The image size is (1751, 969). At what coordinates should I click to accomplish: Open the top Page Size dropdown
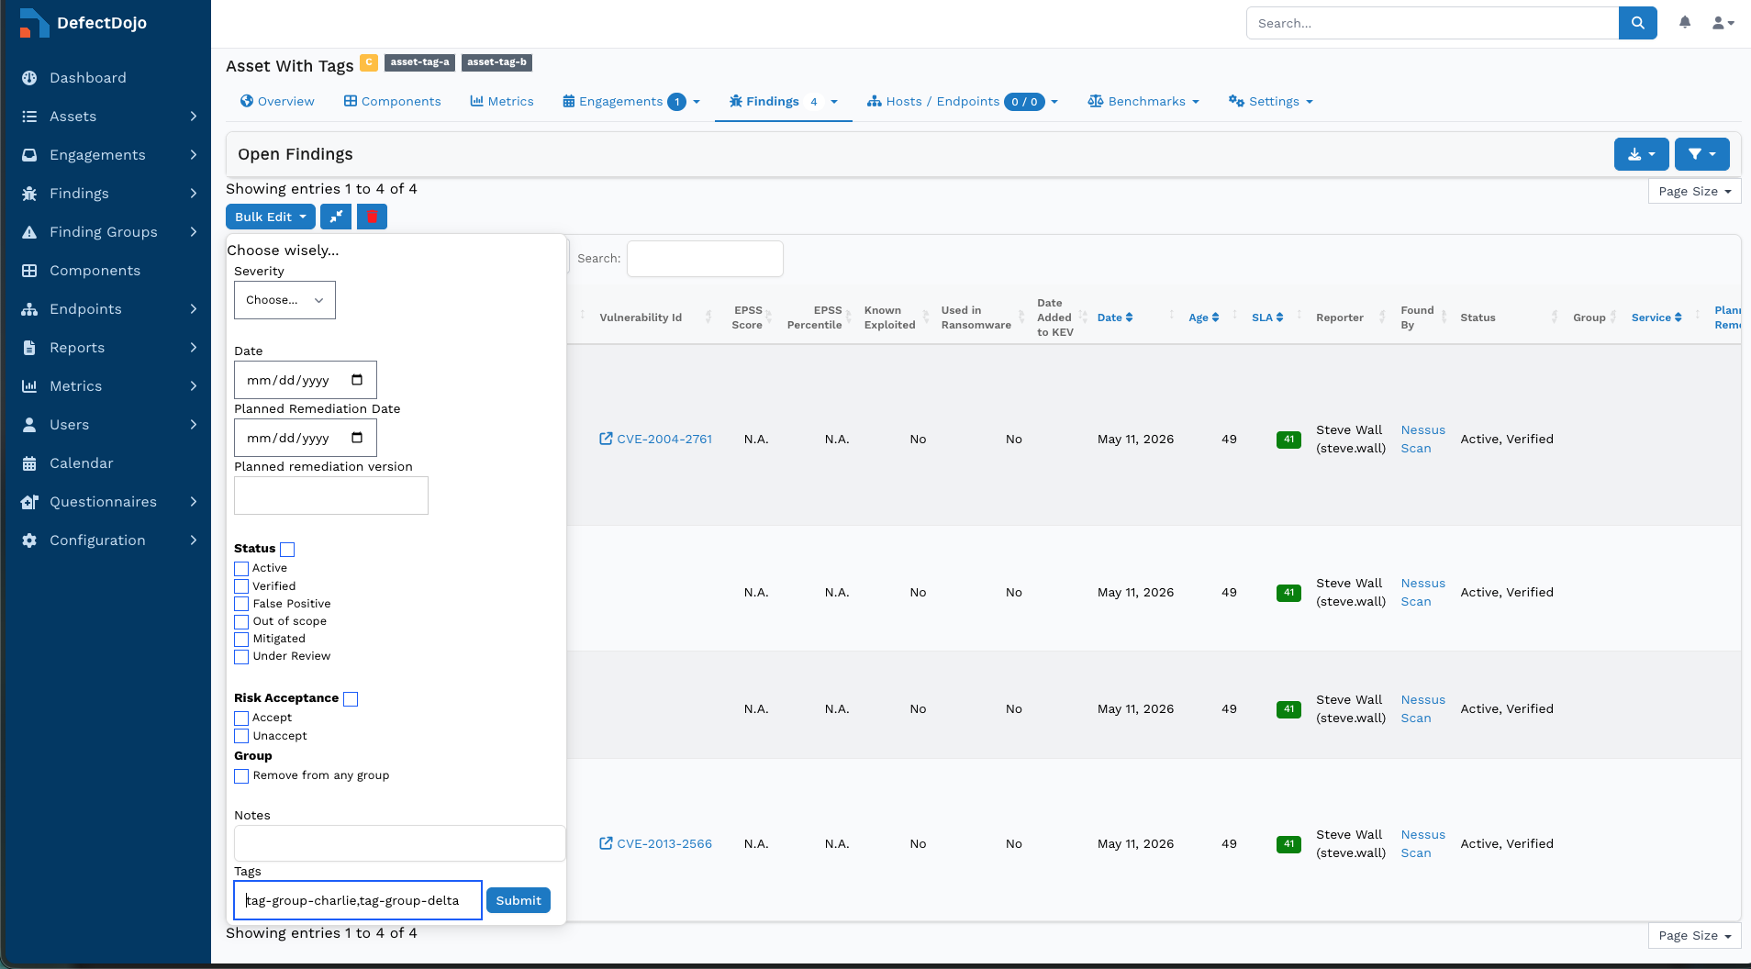(1694, 191)
